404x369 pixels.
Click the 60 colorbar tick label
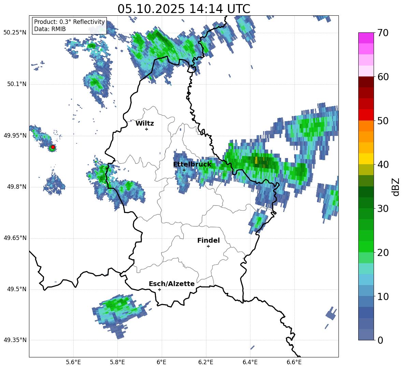[x=383, y=77]
